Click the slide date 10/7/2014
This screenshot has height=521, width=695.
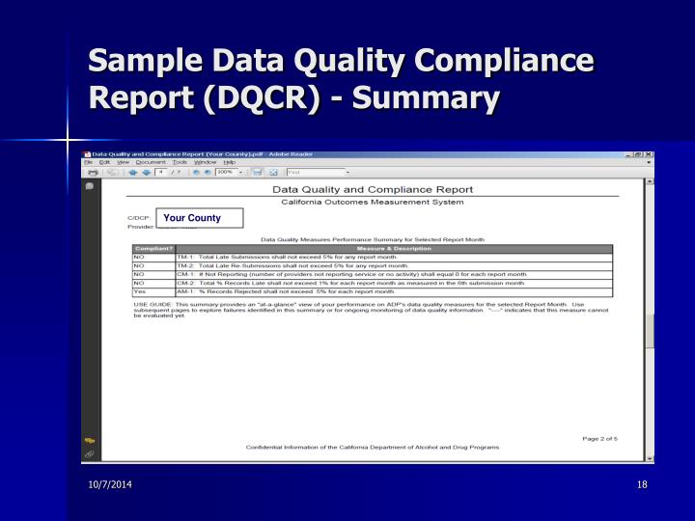coord(110,484)
